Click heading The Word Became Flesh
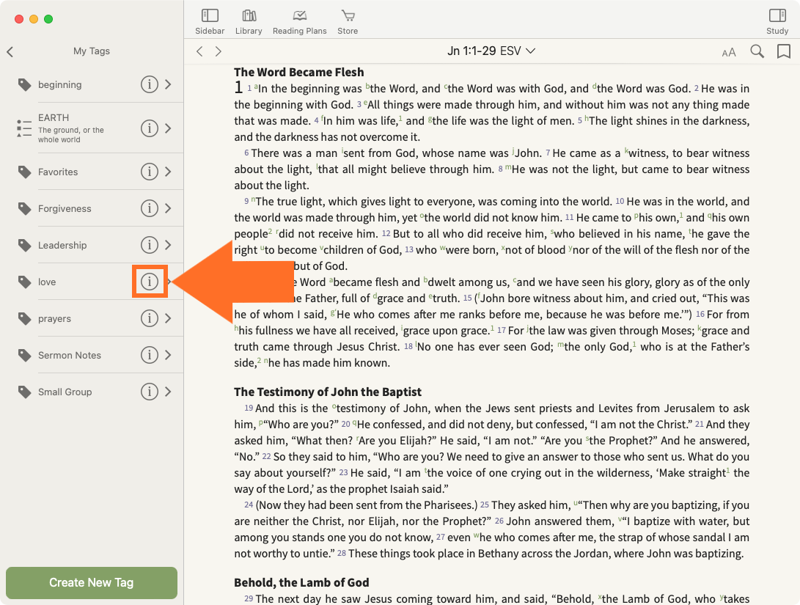The image size is (800, 605). click(299, 72)
